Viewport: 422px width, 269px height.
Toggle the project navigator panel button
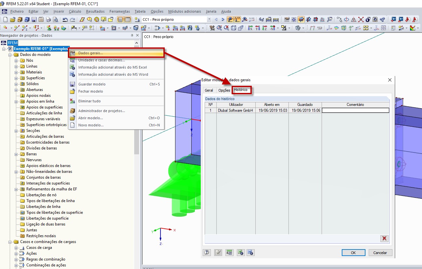point(121,19)
